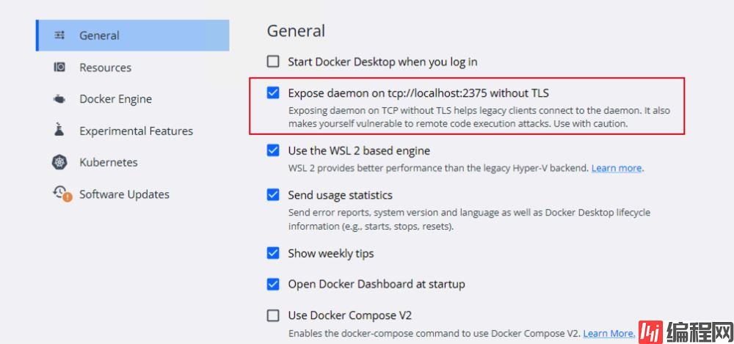The image size is (734, 344).
Task: Enable Use Docker Compose V2 checkbox
Action: coord(273,315)
